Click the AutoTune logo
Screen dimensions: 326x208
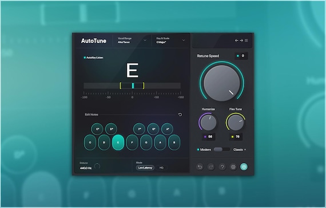point(94,41)
